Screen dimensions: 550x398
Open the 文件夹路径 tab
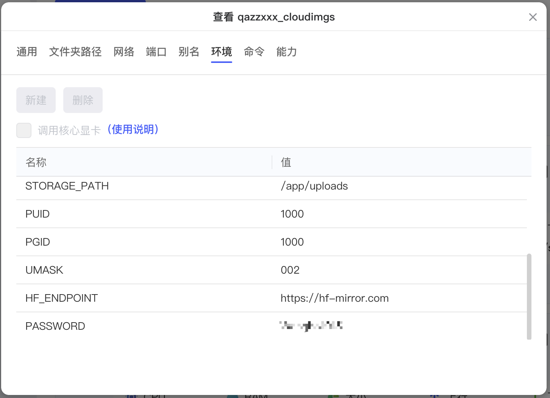click(75, 52)
